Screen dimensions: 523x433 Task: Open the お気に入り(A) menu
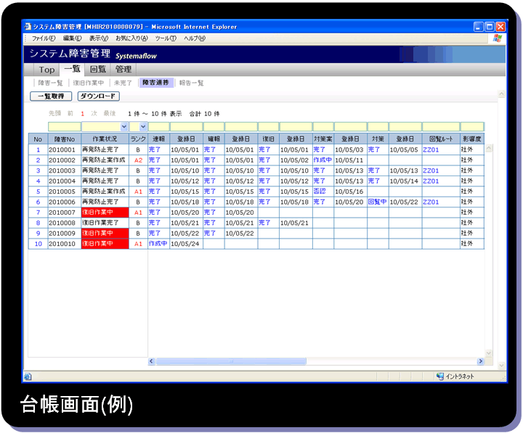(x=131, y=38)
